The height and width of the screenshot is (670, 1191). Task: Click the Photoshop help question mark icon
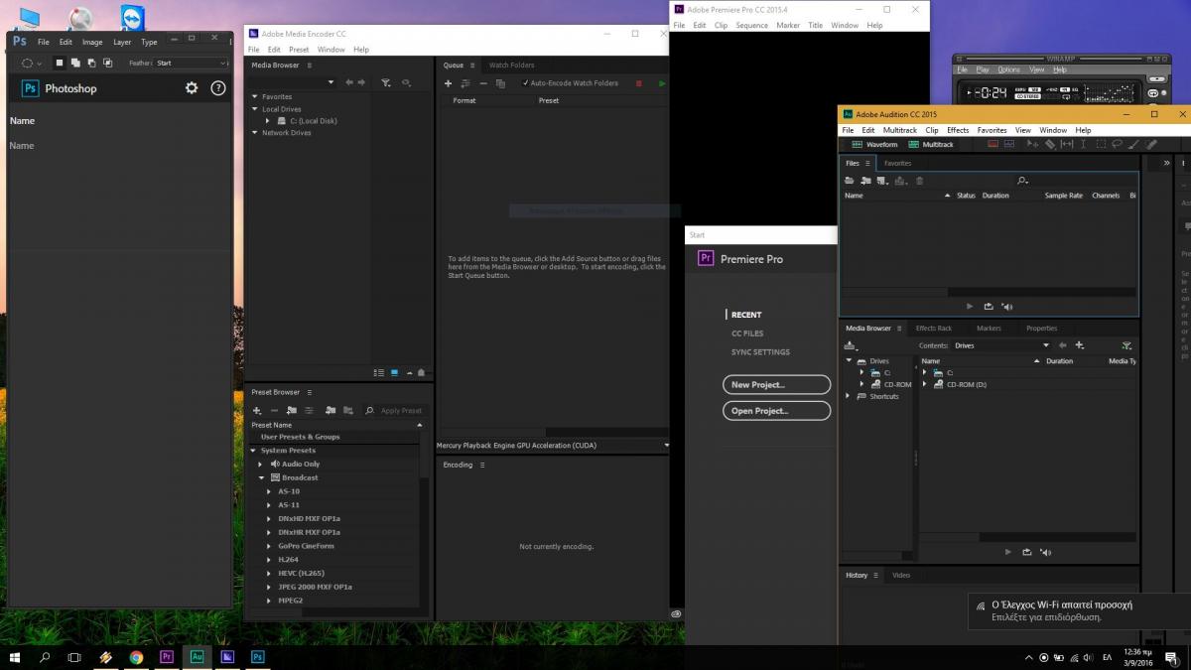click(x=218, y=88)
